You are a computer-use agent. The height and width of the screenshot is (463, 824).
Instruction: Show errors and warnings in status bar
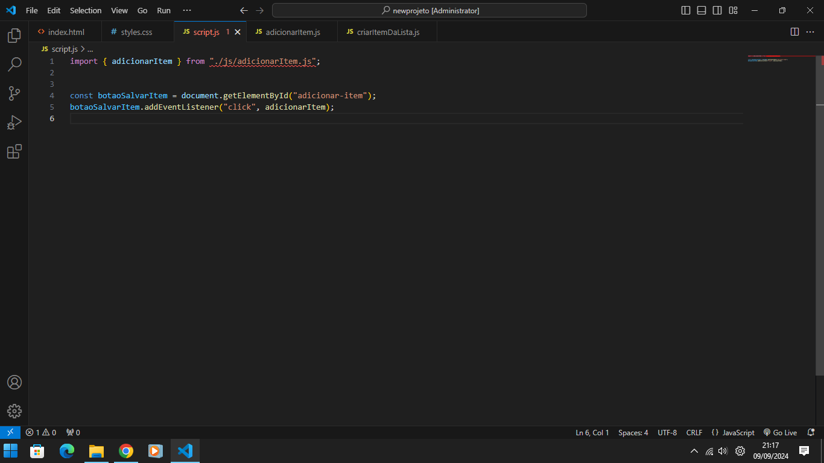pyautogui.click(x=40, y=432)
